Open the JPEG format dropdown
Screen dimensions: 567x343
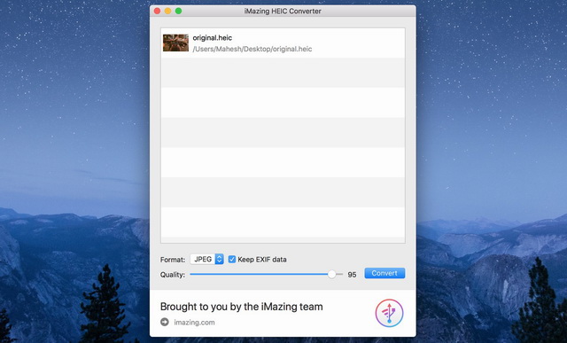tap(206, 259)
